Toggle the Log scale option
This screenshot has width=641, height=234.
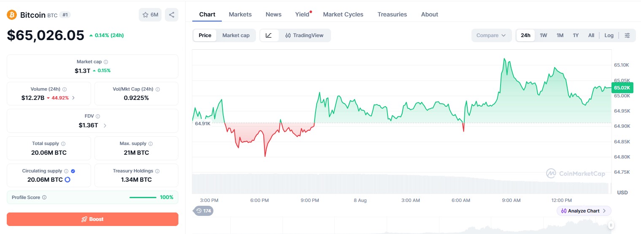click(609, 35)
